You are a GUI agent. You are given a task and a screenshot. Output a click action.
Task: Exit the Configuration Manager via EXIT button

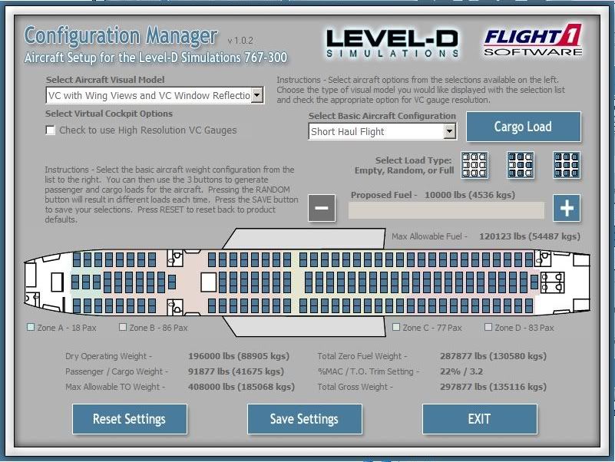pyautogui.click(x=479, y=419)
